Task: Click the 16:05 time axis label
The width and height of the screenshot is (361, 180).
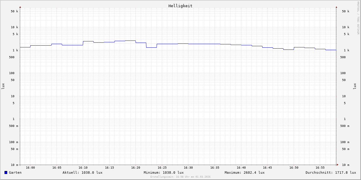Action: 57,168
